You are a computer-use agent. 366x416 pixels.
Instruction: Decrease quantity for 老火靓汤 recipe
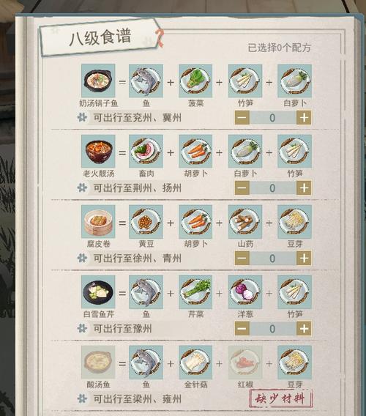242,187
